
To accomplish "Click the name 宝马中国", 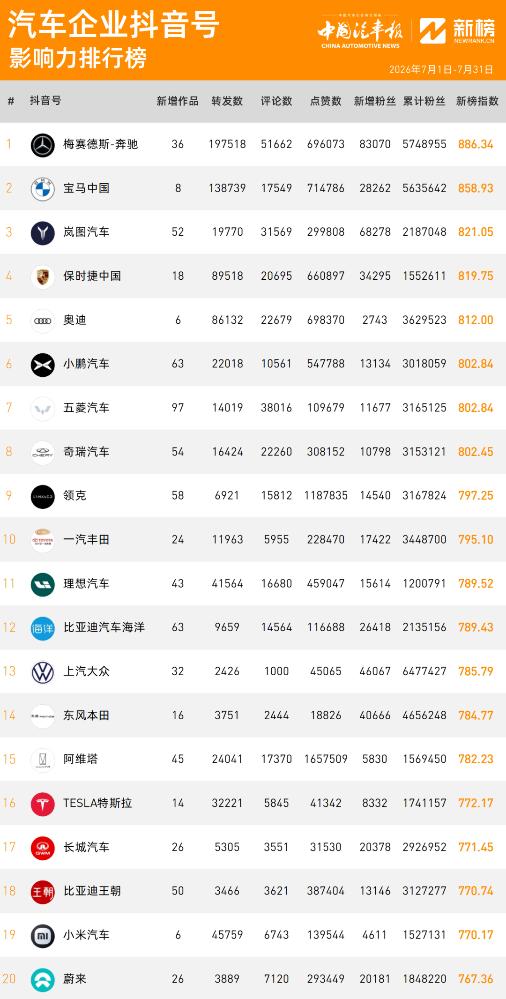I will (x=87, y=188).
